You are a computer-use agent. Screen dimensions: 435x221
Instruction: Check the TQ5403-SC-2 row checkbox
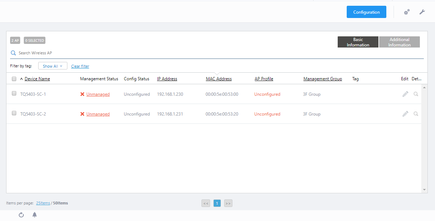click(14, 113)
